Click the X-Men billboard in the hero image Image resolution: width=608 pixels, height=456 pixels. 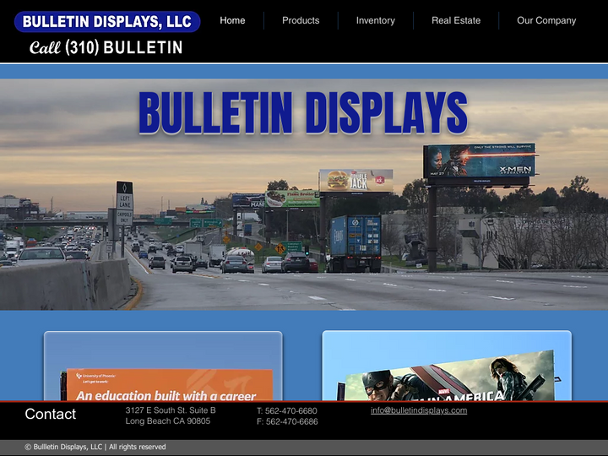click(x=479, y=161)
